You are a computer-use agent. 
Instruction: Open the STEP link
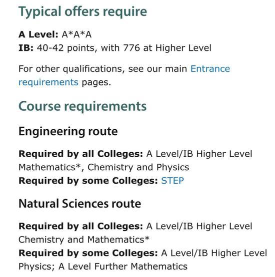pyautogui.click(x=172, y=181)
